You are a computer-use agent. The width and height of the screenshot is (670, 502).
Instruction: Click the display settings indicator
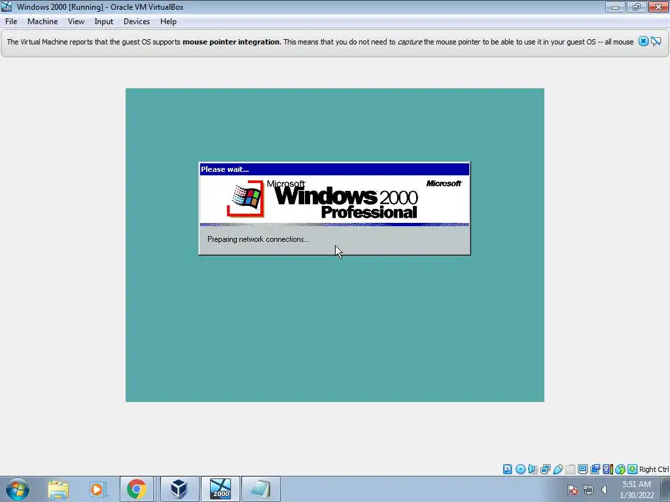[582, 469]
